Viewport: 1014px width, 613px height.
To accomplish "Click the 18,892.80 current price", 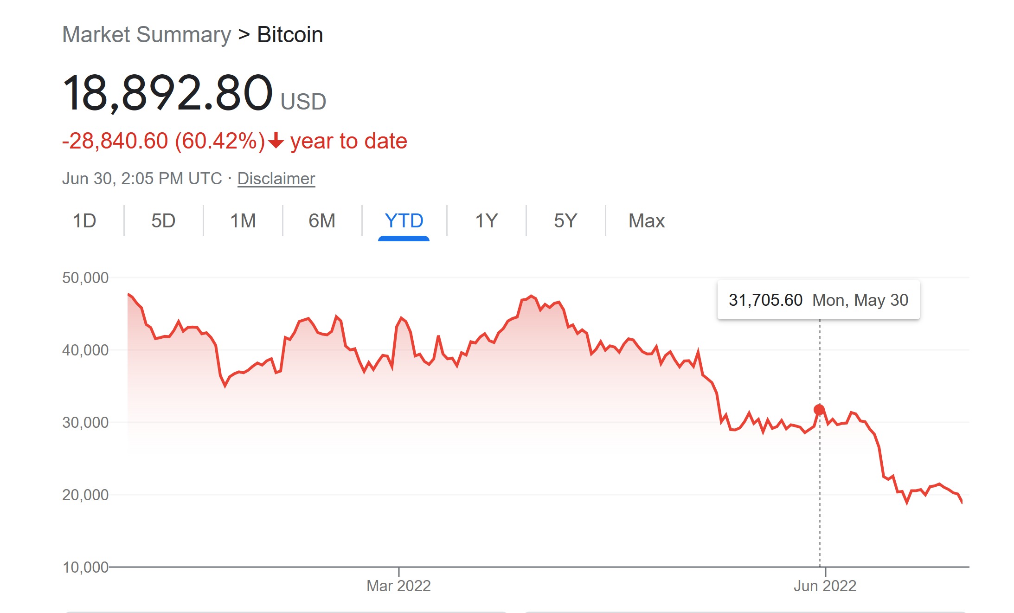I will [167, 93].
